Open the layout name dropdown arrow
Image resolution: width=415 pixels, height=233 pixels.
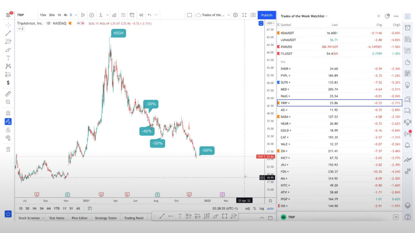(x=229, y=15)
